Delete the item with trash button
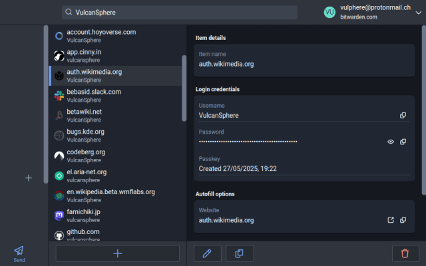The image size is (426, 266). pos(405,253)
